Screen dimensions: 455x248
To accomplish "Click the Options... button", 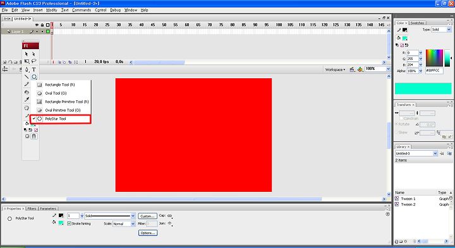I will pos(148,233).
